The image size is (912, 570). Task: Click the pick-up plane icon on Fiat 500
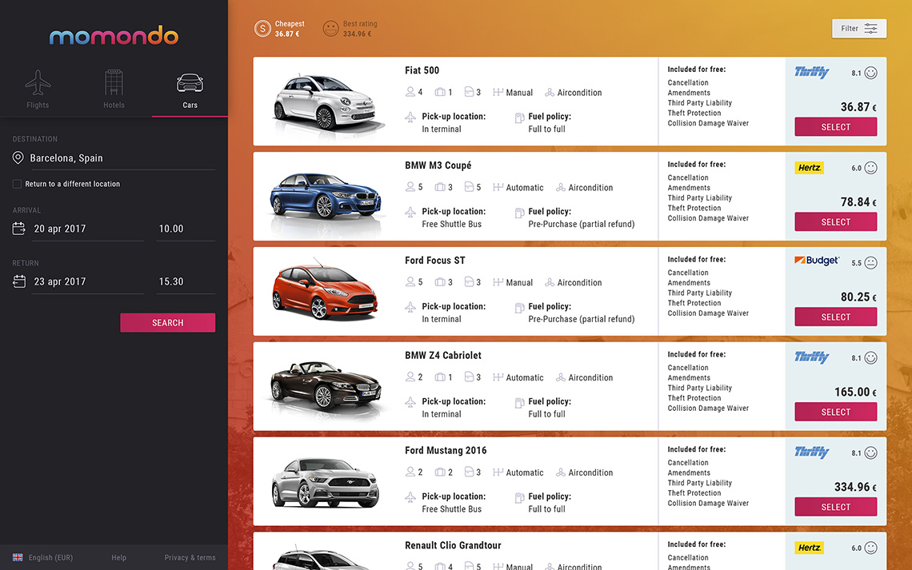410,118
